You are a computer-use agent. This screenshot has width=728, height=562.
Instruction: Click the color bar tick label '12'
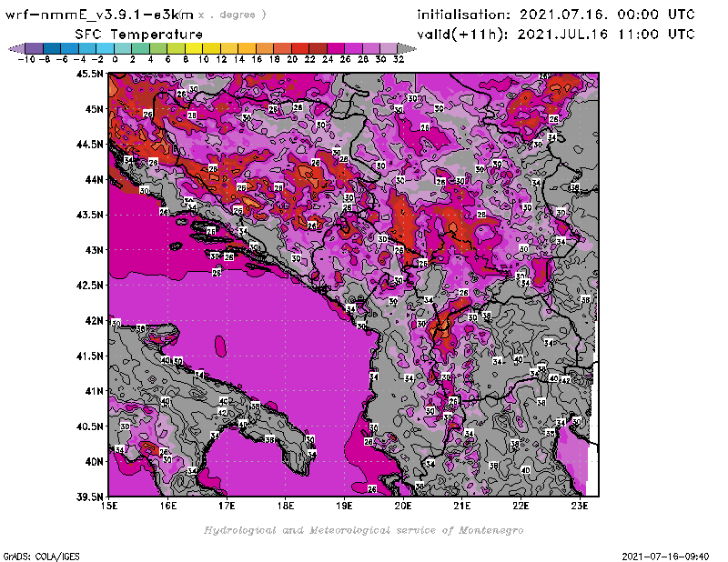pyautogui.click(x=221, y=59)
